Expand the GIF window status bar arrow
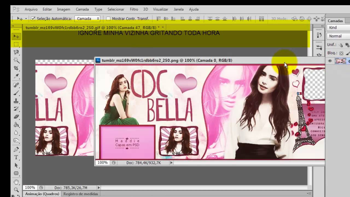 pos(99,188)
